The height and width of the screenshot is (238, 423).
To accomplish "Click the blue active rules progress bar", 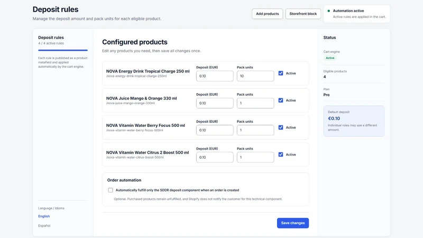I will coord(63,50).
